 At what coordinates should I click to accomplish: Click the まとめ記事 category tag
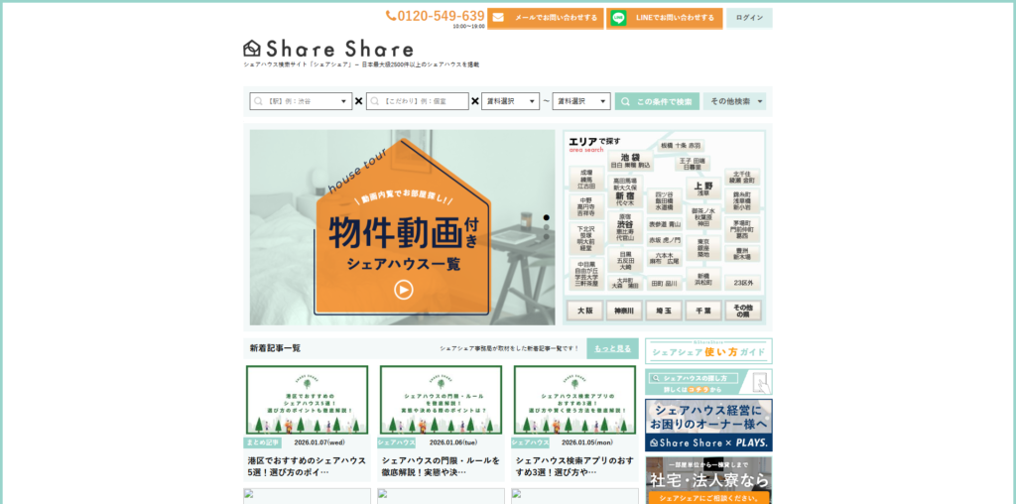pyautogui.click(x=262, y=443)
